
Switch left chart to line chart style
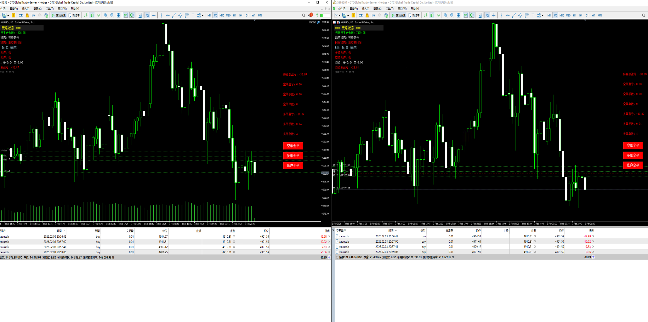point(98,15)
